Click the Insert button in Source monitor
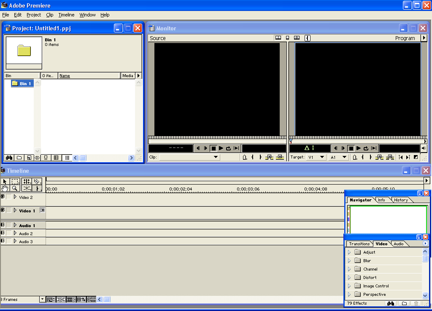Viewport: 432px width, 311px height. click(269, 157)
